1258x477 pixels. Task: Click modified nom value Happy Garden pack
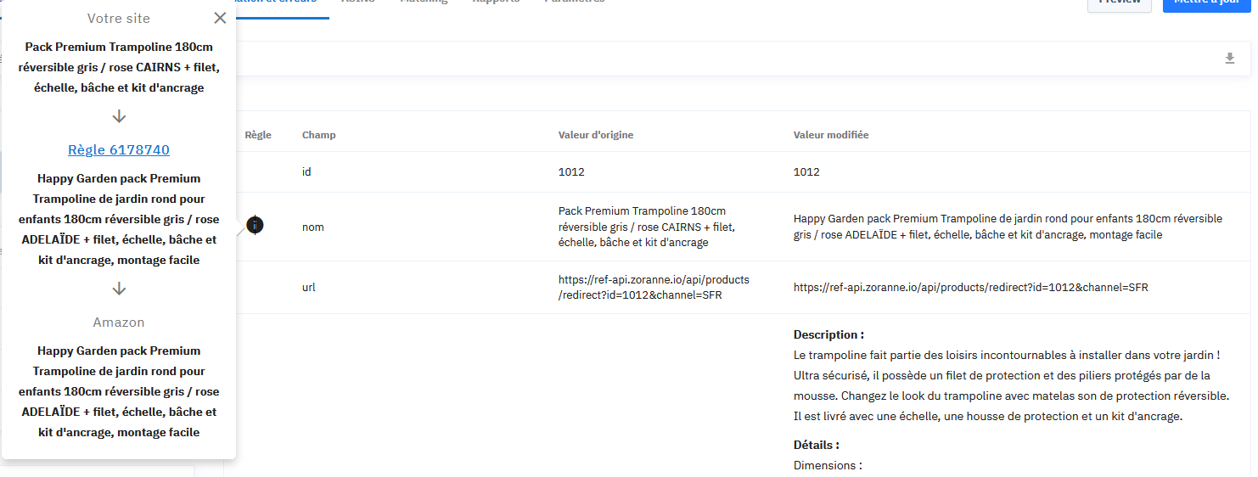coord(1008,227)
